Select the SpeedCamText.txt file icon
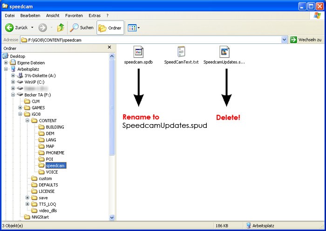 (x=181, y=52)
